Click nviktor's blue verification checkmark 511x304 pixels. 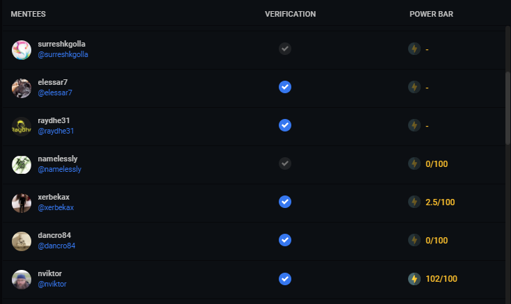click(285, 279)
